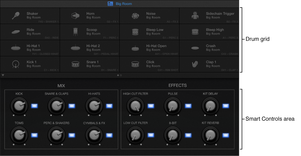Click the Hi-Hat 2 pad

point(90,48)
